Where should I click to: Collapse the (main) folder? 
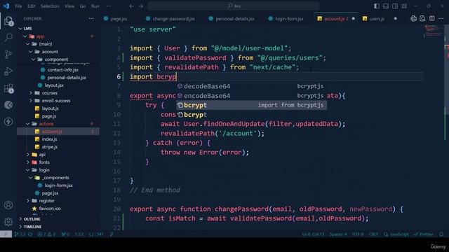pyautogui.click(x=28, y=44)
